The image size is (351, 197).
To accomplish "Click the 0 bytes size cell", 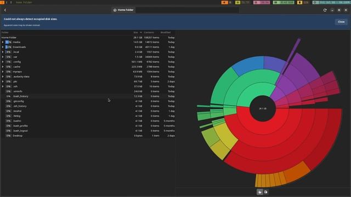I will point(138,135).
